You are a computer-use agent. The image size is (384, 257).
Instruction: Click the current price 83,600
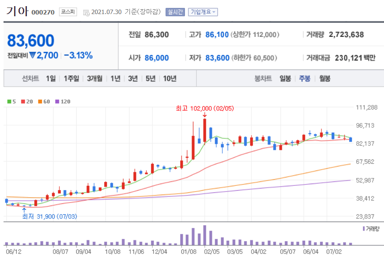tap(31, 40)
